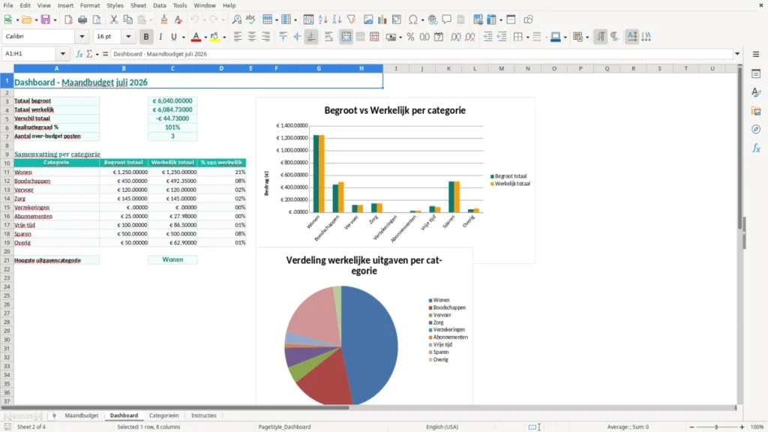
Task: Toggle Bold formatting
Action: click(146, 37)
